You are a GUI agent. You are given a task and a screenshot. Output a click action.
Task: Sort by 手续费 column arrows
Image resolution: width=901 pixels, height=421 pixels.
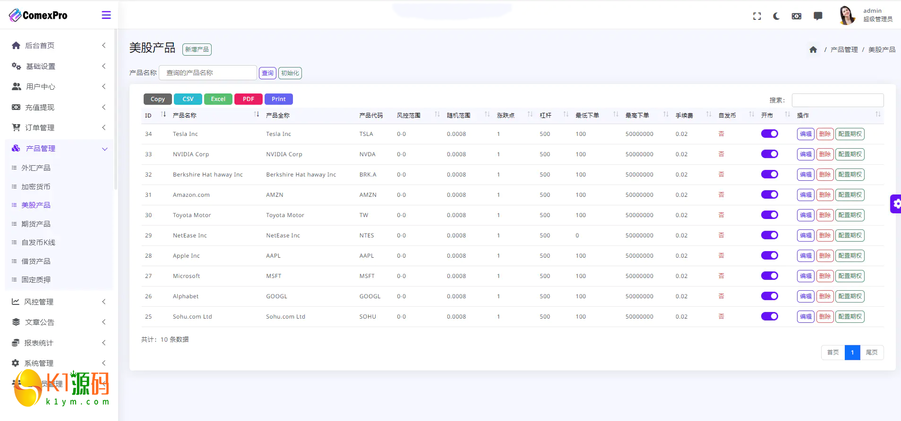tap(709, 115)
